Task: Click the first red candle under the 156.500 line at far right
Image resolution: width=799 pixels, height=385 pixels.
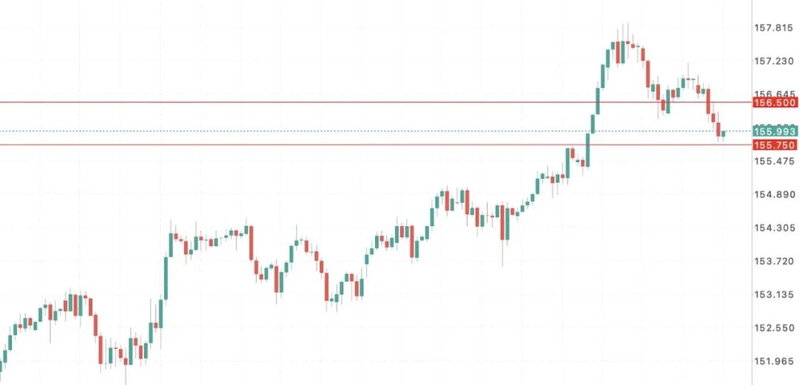Action: (x=713, y=118)
